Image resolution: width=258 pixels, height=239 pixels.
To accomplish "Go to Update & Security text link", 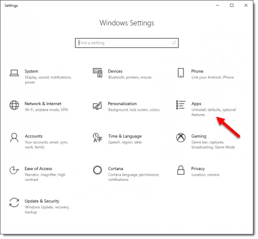I will [x=42, y=201].
